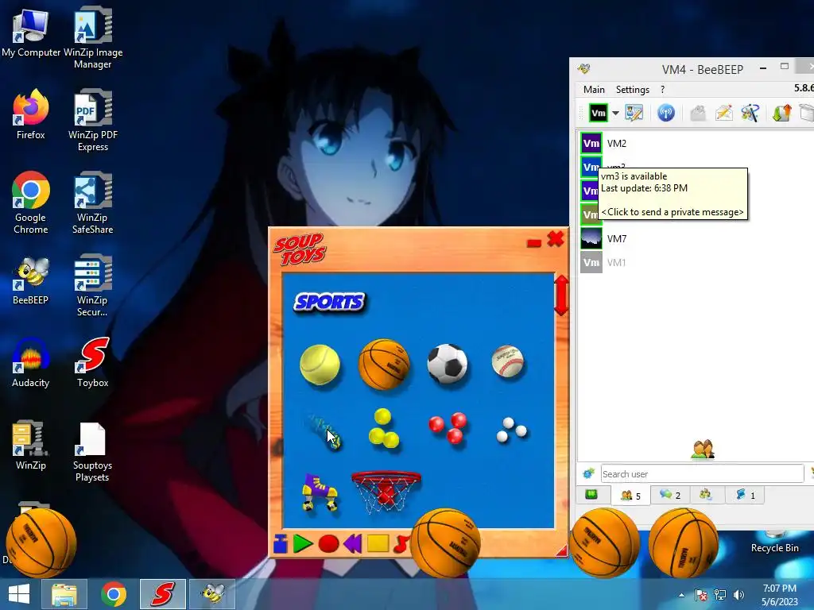Select the basketball hoop toy
Screen dimensions: 814x610
click(x=386, y=491)
